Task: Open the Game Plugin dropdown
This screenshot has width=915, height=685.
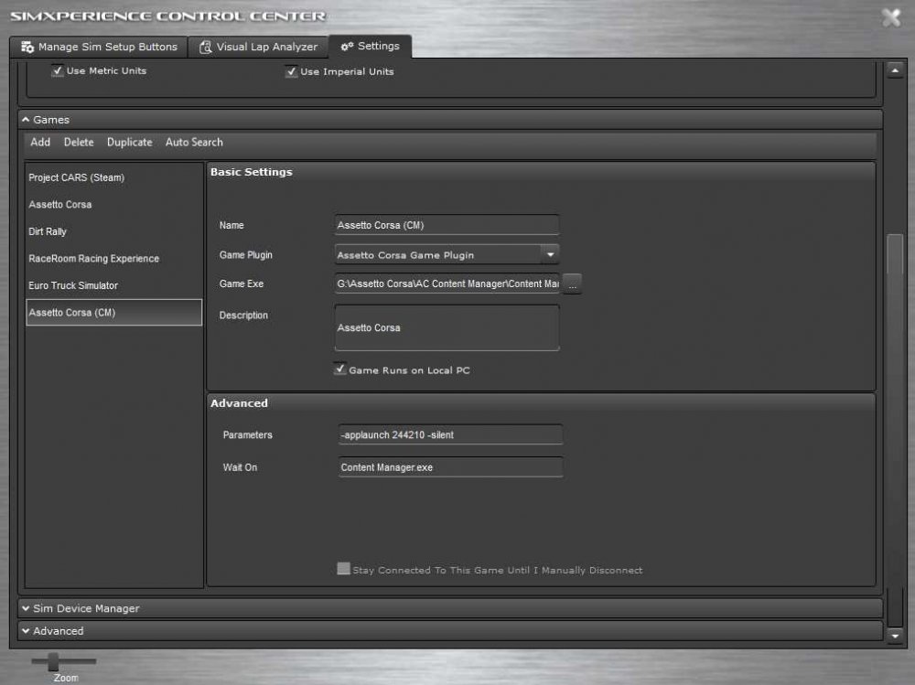Action: click(x=447, y=255)
